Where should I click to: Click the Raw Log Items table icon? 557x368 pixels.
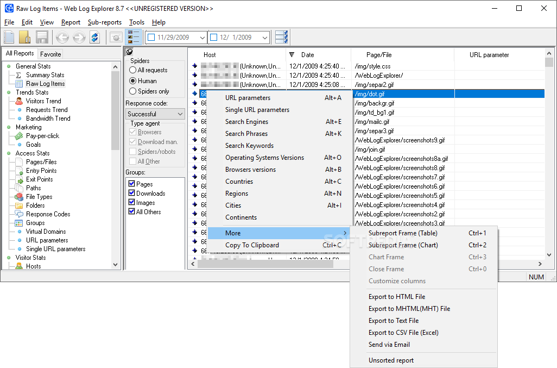pyautogui.click(x=19, y=84)
